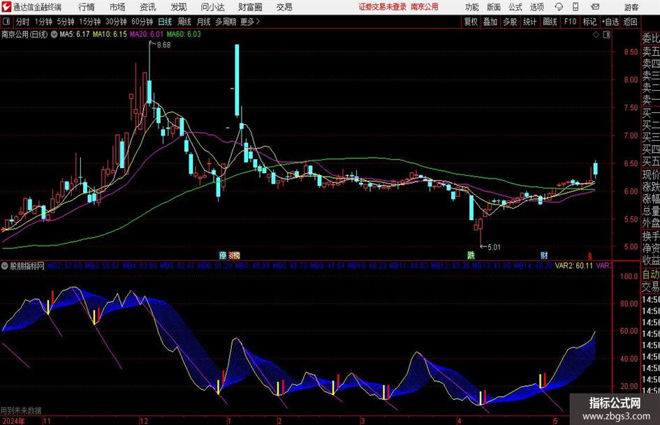The height and width of the screenshot is (425, 660).
Task: Click the 涨榜 marker below the candlesticks
Action: 234,255
